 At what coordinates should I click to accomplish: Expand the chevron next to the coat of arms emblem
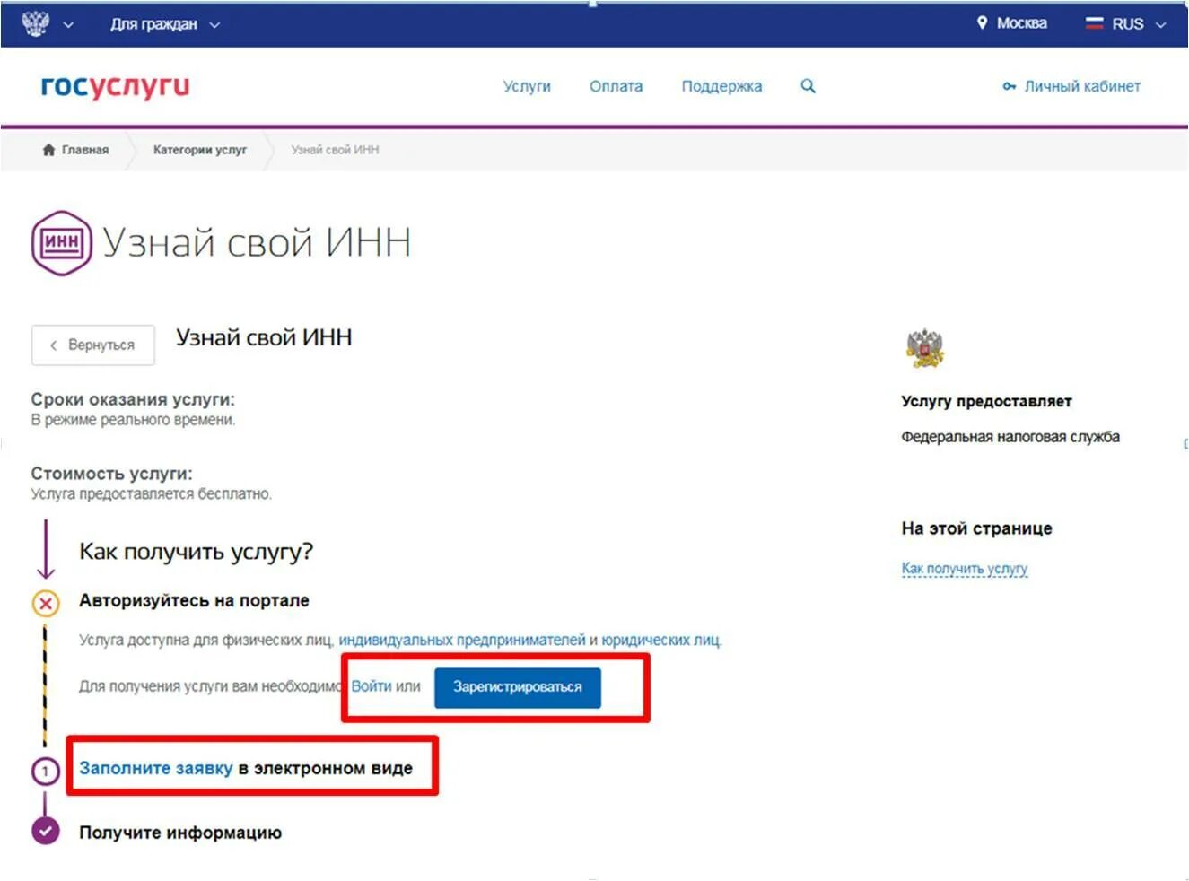(x=68, y=25)
